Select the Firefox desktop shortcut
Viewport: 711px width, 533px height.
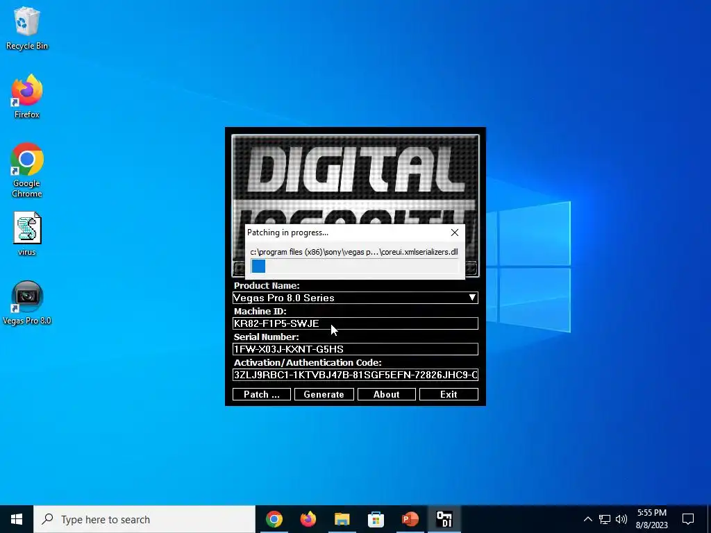coord(27,96)
